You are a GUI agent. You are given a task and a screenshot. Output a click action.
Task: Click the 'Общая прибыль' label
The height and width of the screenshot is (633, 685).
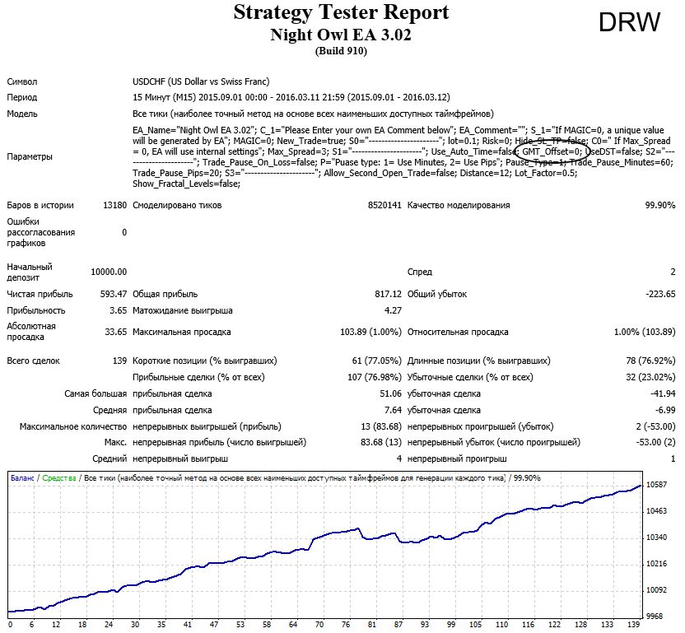point(165,295)
